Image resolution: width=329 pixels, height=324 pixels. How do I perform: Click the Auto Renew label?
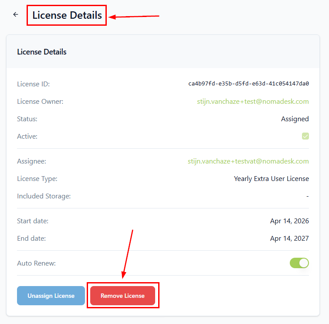37,263
